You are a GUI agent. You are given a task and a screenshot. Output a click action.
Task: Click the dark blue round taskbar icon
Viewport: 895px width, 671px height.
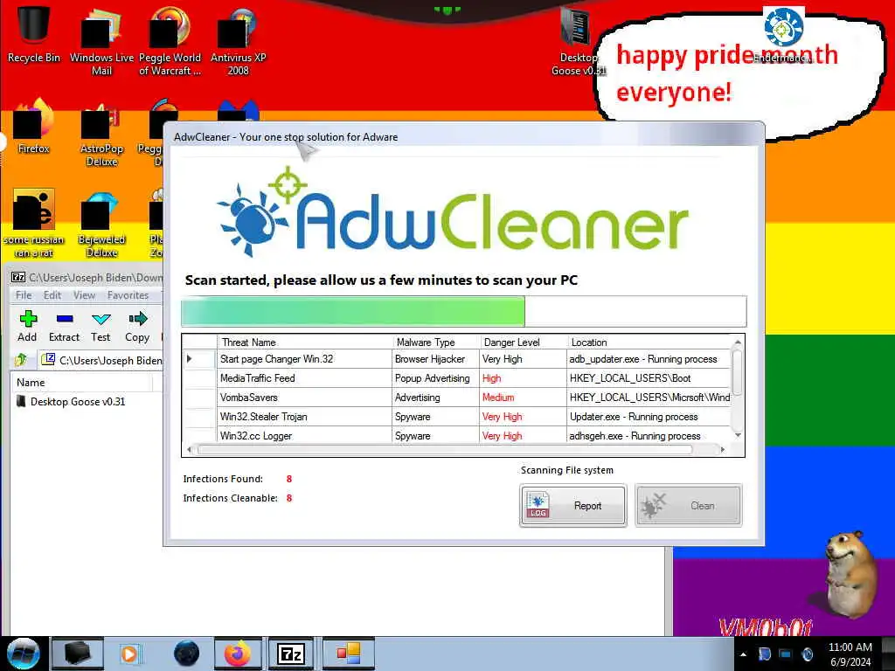click(x=186, y=654)
